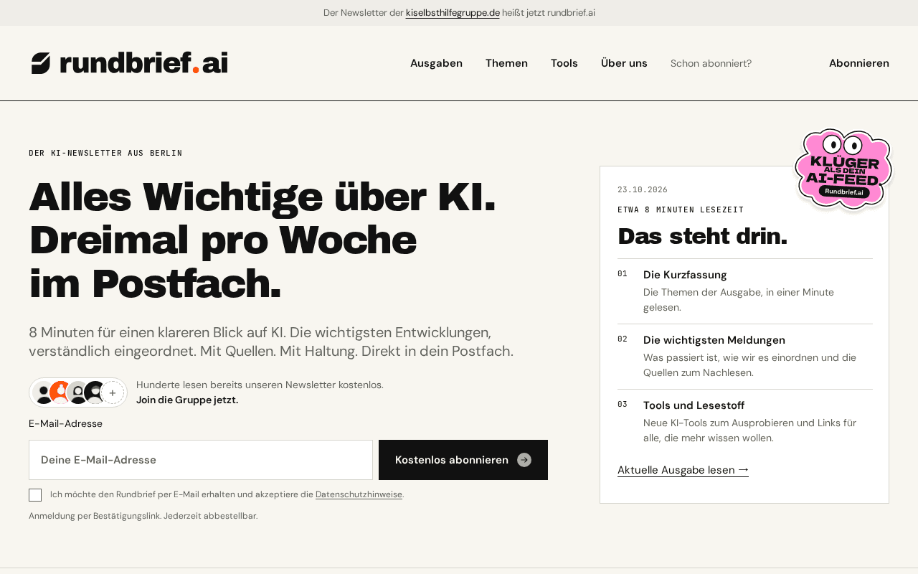Image resolution: width=918 pixels, height=574 pixels.
Task: Click the rundbrief.ai logo
Action: [129, 63]
